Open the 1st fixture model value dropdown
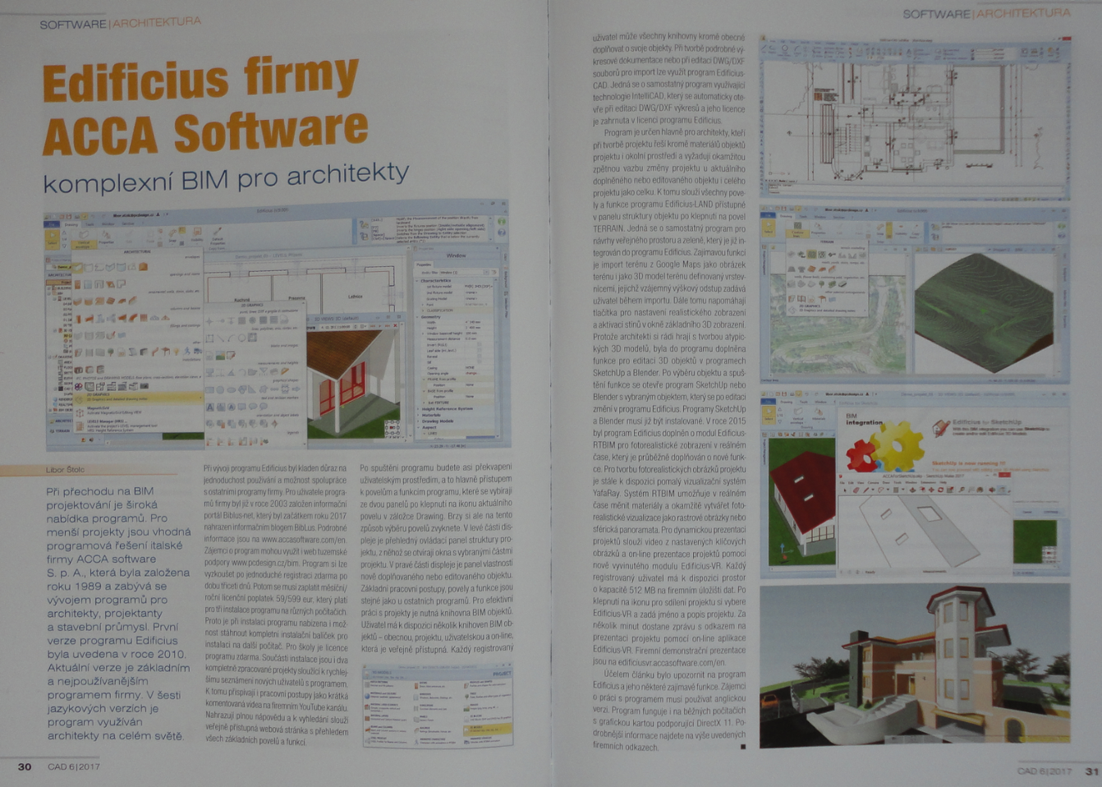 (479, 287)
